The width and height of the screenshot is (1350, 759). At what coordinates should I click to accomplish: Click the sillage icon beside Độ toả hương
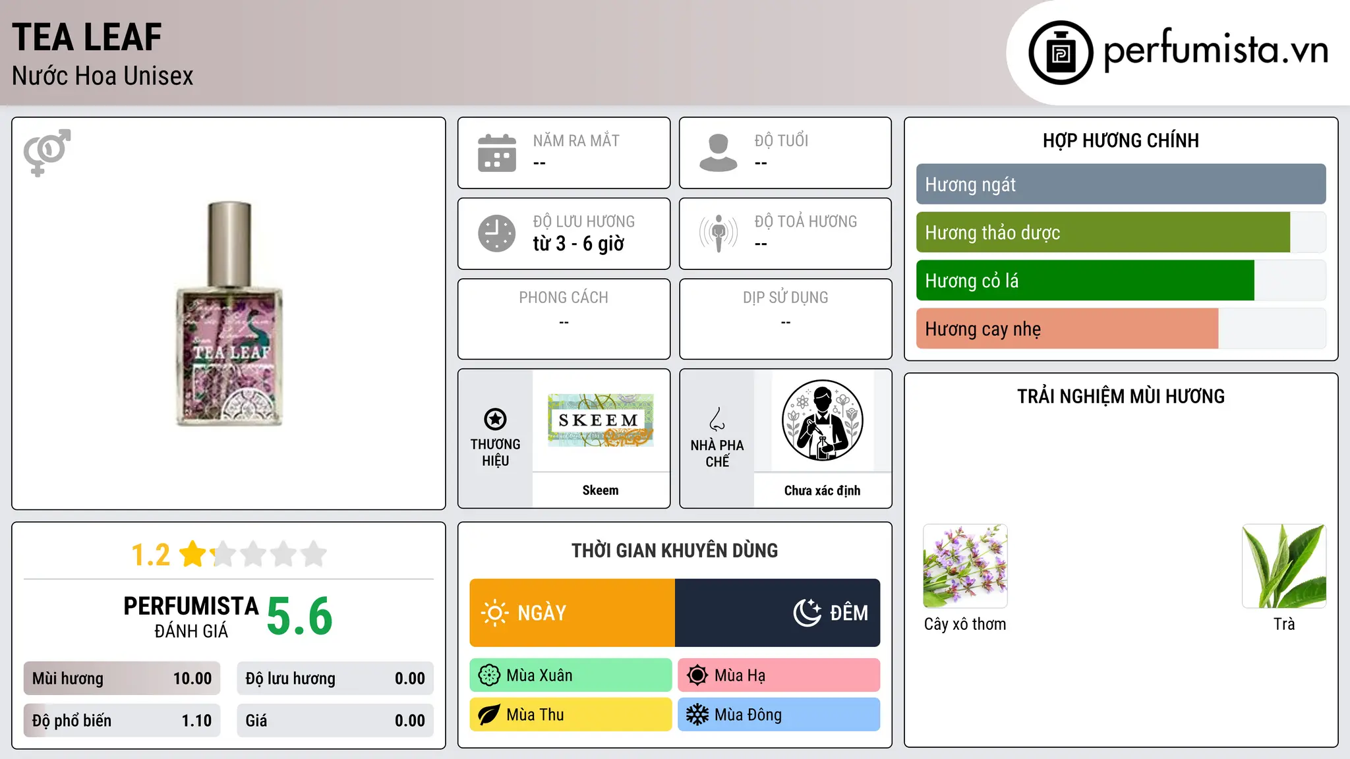click(719, 233)
